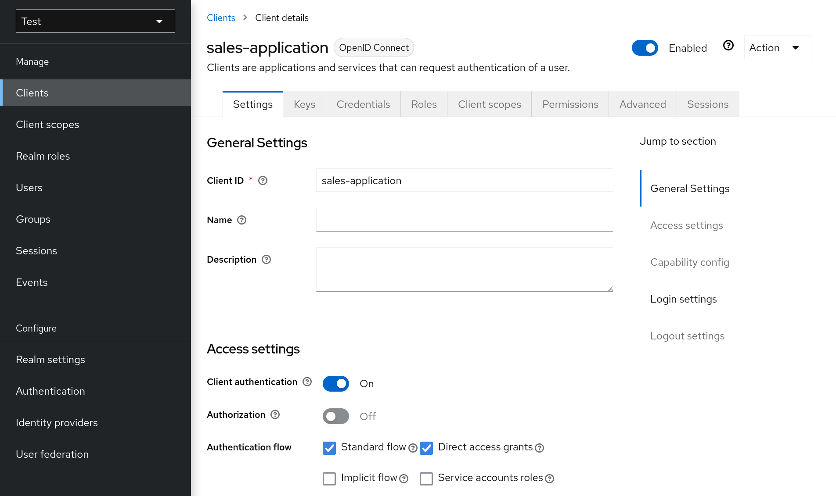Open the Client authentication help icon

coord(307,382)
